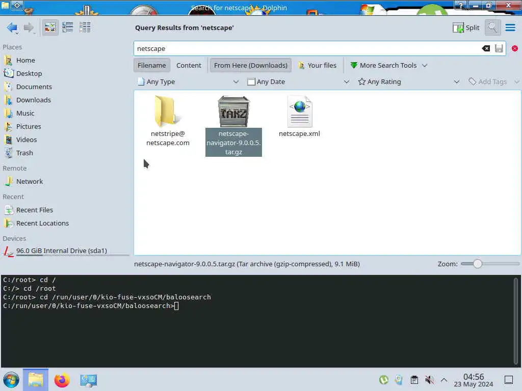Click the show desktop button
The height and width of the screenshot is (391, 522).
509,380
